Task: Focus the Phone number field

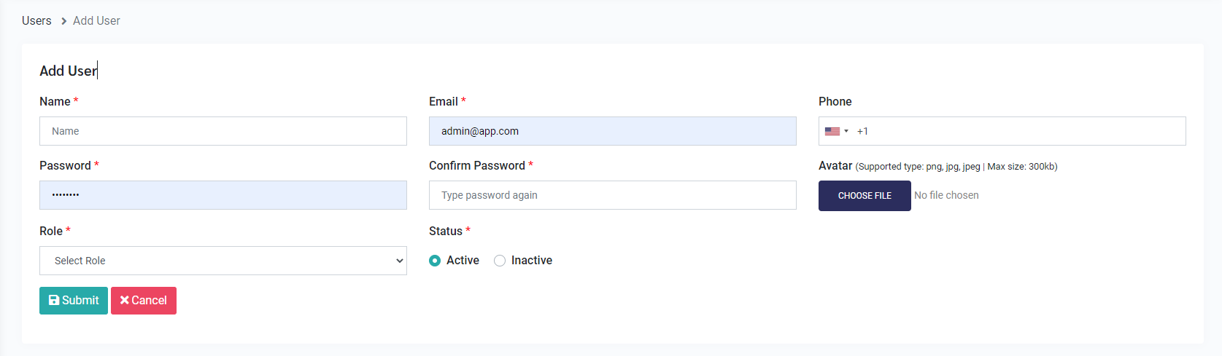Action: 1021,131
